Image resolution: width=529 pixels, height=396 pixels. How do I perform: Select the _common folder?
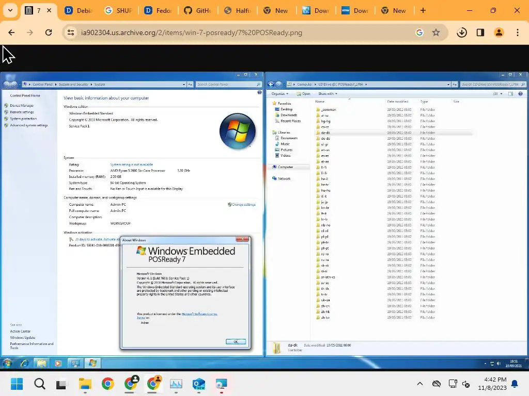(x=328, y=109)
